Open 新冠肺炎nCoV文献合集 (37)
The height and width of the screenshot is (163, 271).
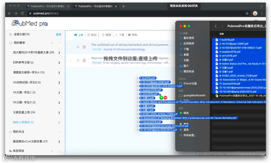point(30,141)
